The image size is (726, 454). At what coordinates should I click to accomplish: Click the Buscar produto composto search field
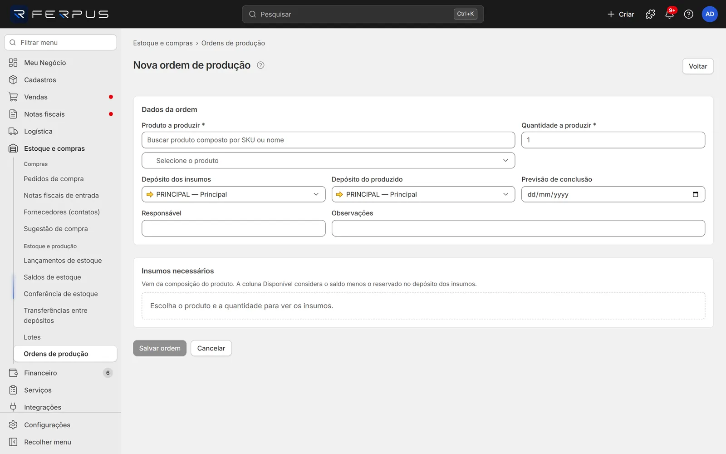328,140
